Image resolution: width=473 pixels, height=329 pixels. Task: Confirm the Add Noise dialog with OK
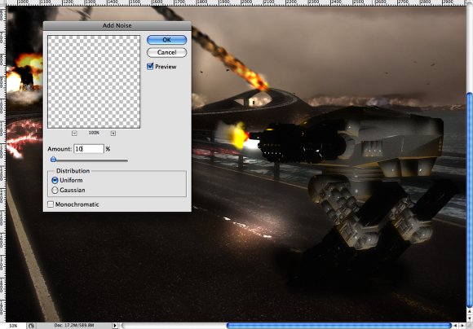point(166,40)
